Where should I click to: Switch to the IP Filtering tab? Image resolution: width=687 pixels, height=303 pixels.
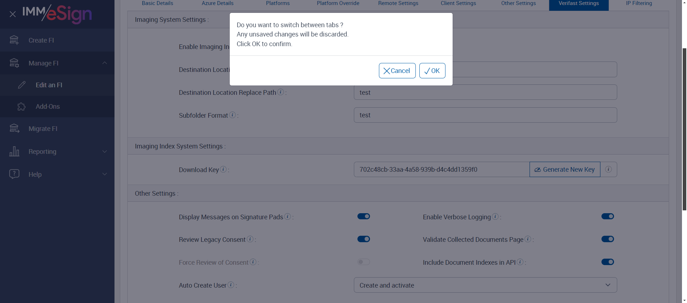639,4
